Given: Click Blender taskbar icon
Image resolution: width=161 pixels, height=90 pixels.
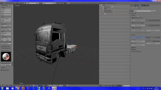Looking at the screenshot, I should pyautogui.click(x=54, y=88).
